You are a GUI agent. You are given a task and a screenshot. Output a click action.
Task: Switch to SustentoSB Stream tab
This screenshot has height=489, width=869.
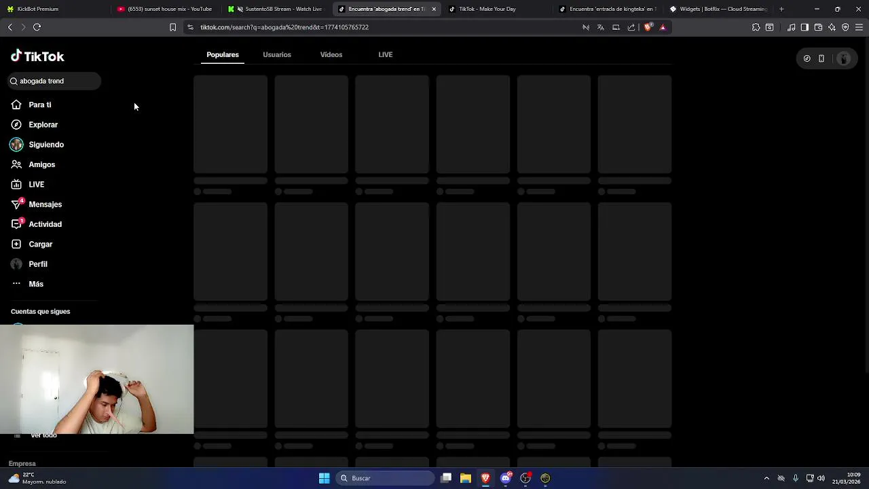pos(277,9)
